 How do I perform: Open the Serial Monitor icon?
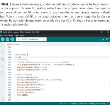(107, 39)
